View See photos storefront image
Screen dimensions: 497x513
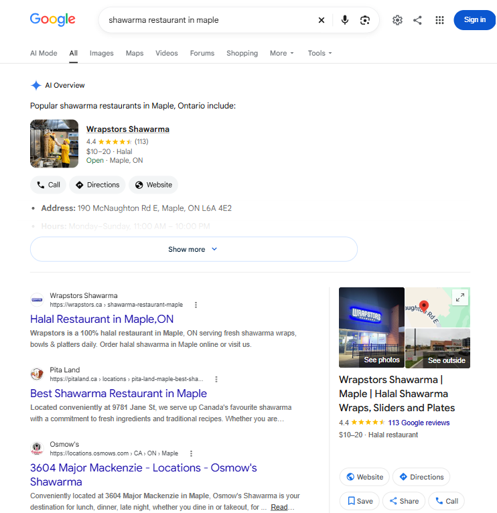[x=372, y=327]
